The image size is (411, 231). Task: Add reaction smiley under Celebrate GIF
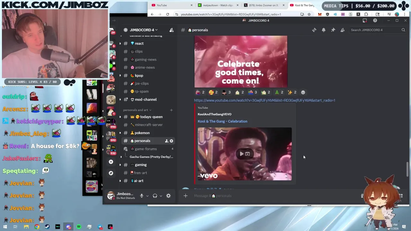click(303, 92)
